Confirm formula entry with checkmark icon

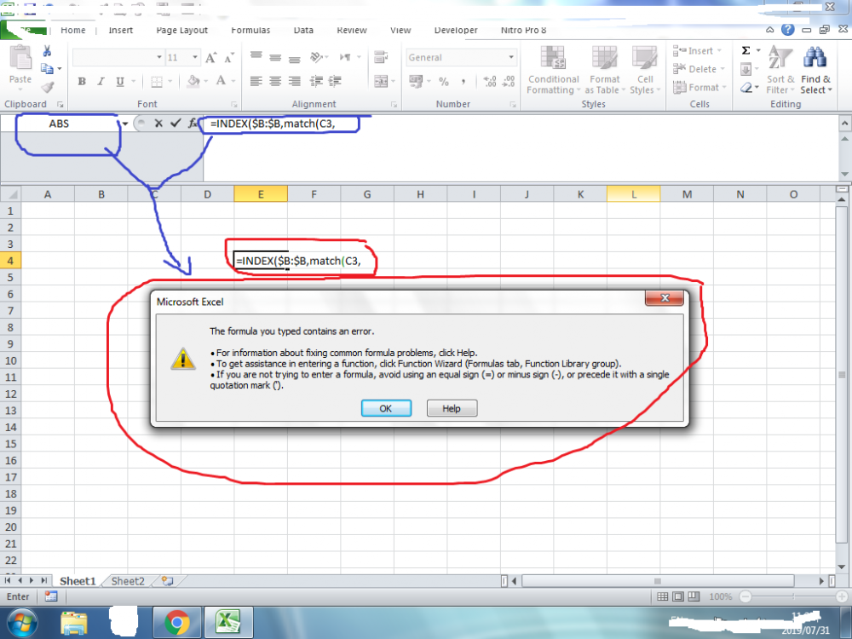(x=175, y=124)
